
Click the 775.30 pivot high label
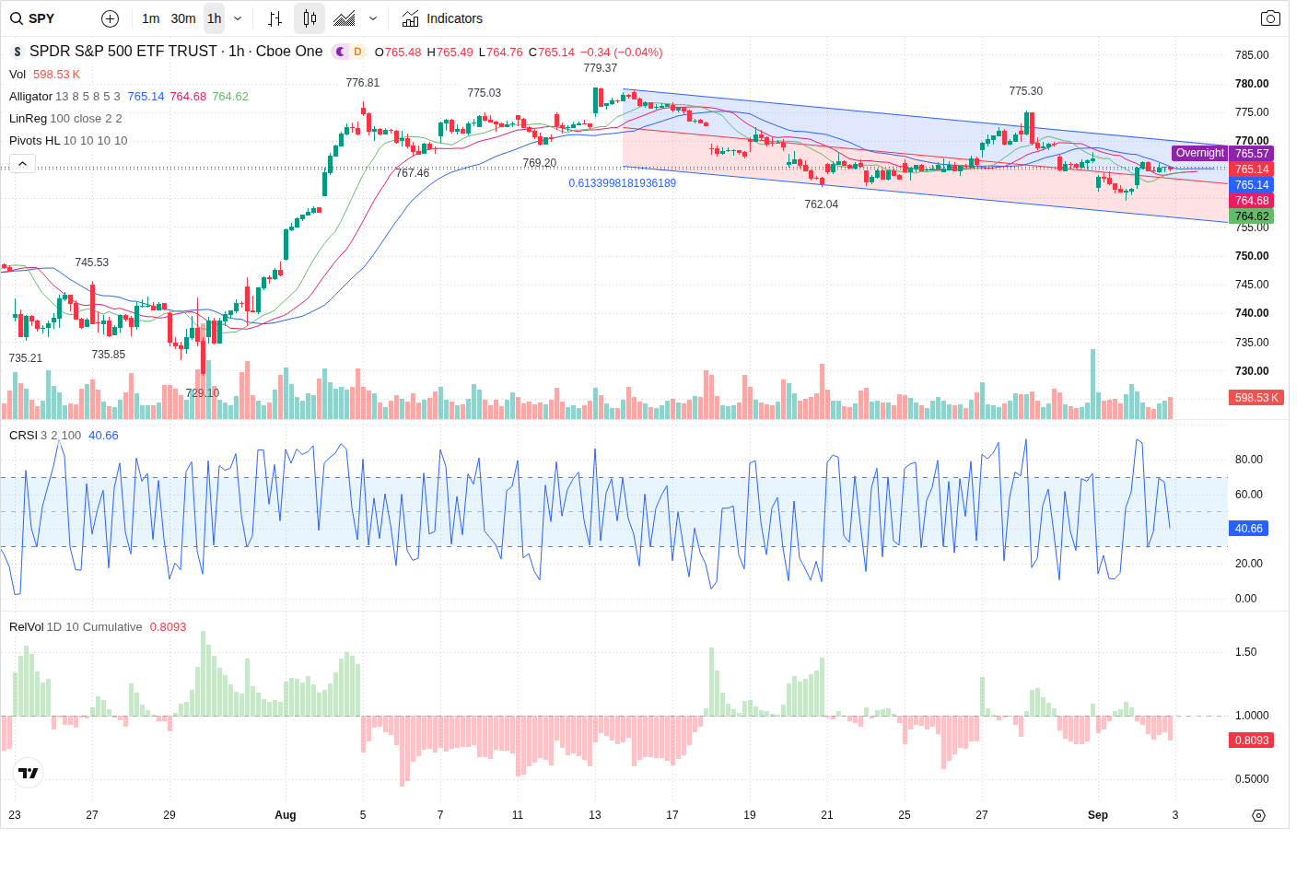pos(1026,91)
